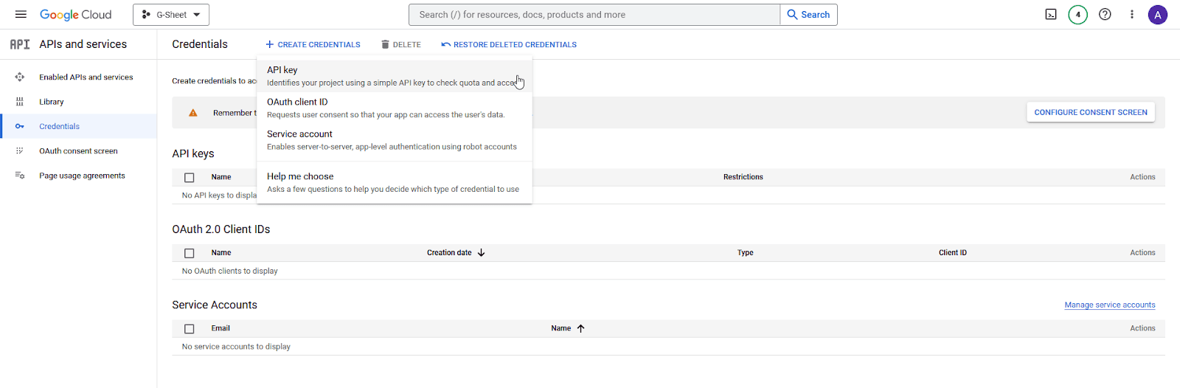Check the OAuth 2.0 Client IDs select-all checkbox
Screen dimensions: 1180x388
click(190, 253)
